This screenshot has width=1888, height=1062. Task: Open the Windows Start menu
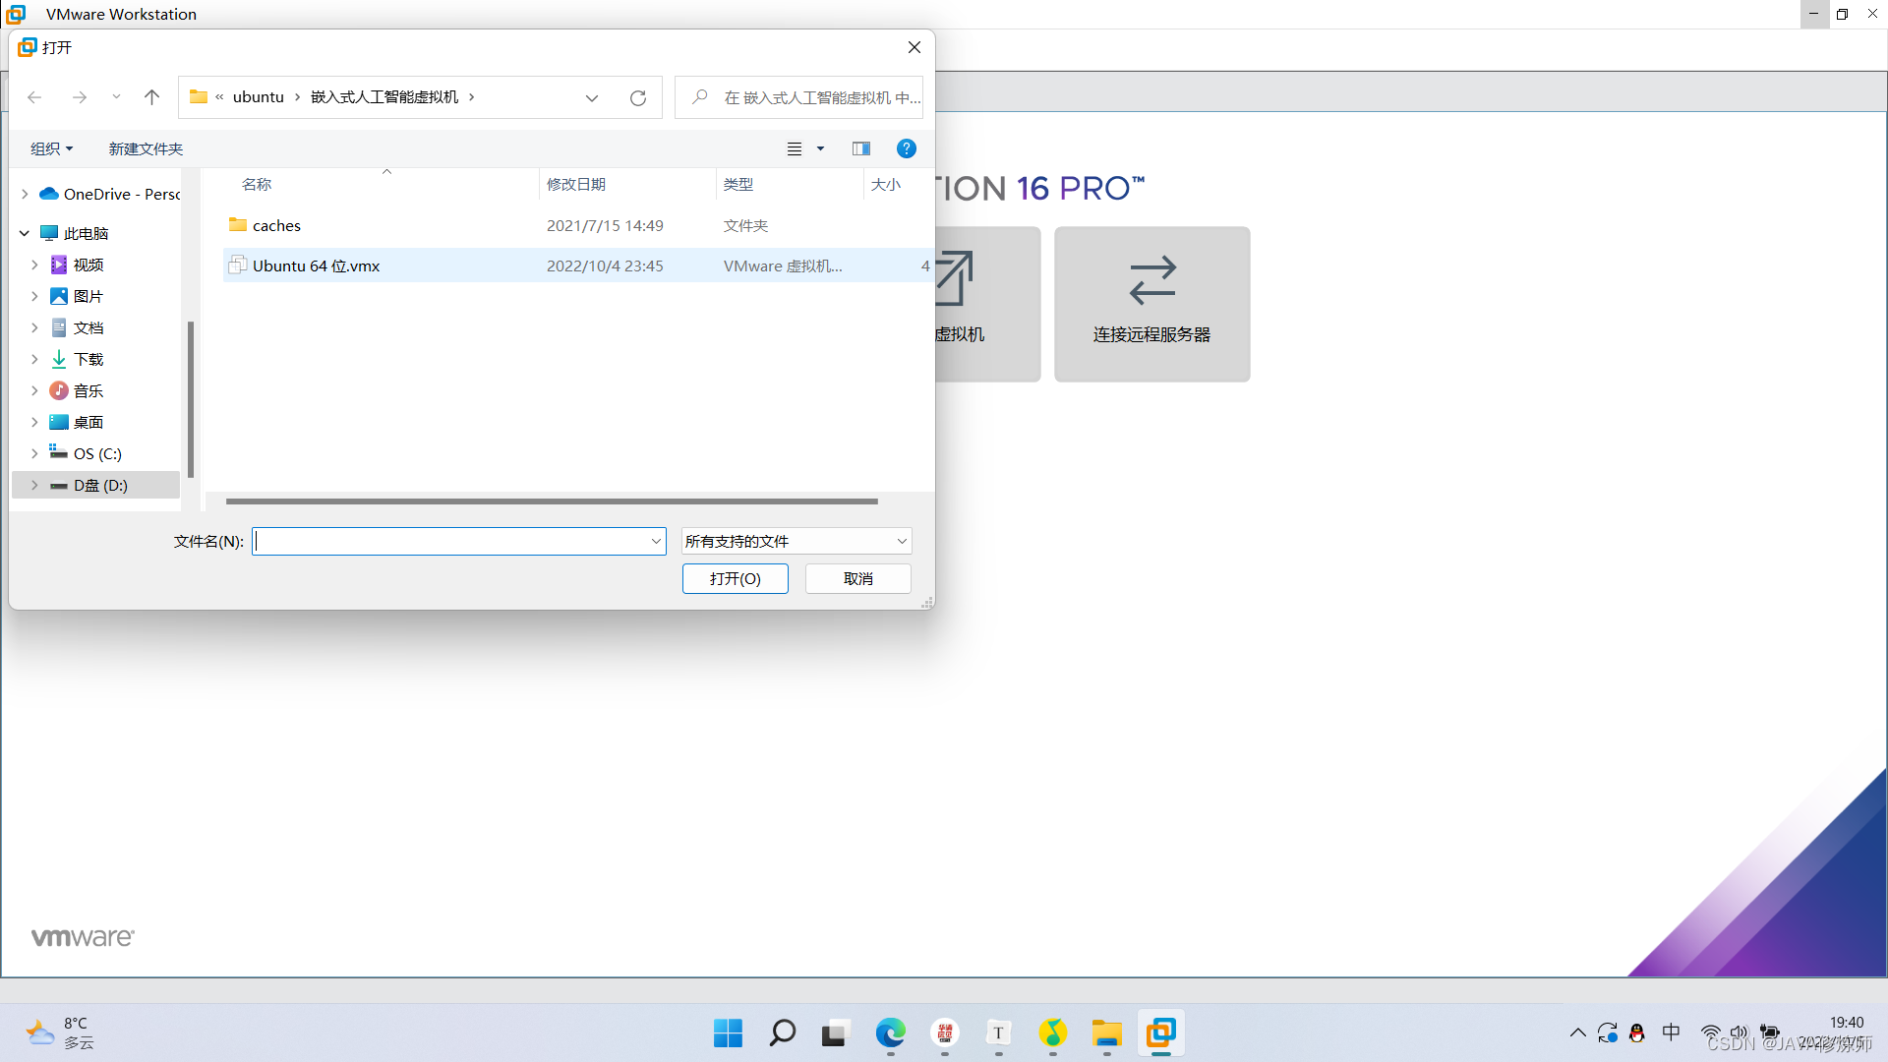click(x=728, y=1033)
